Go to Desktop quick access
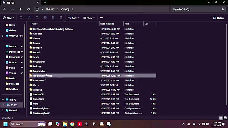This screenshot has width=228, height=128. (x=11, y=47)
